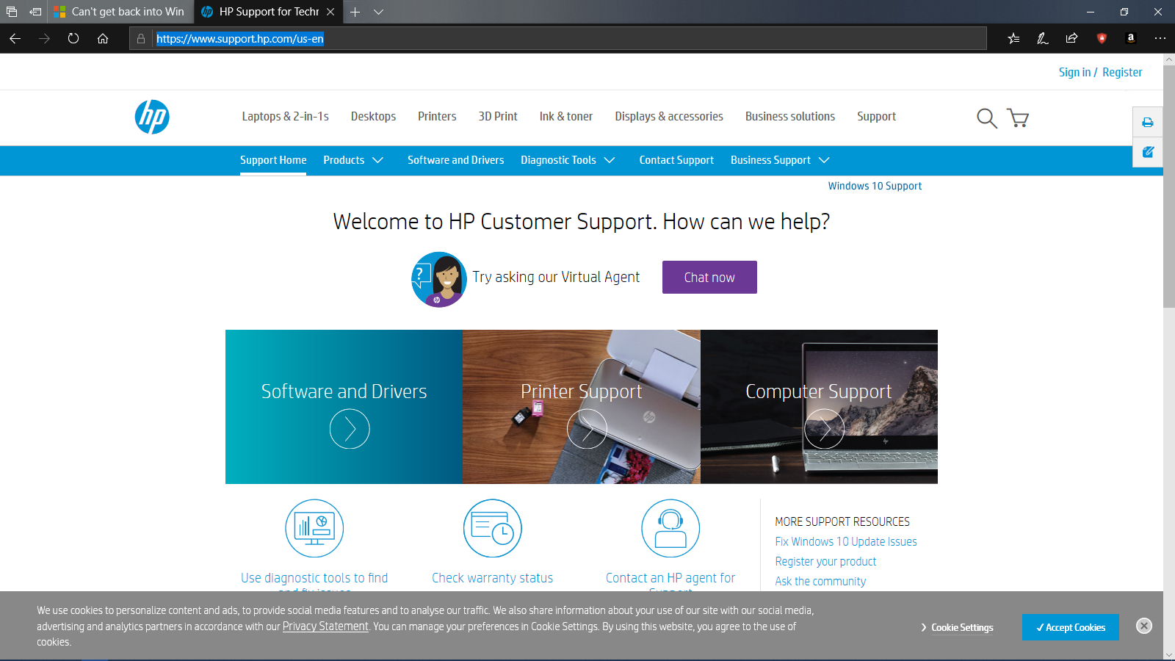This screenshot has width=1175, height=661.
Task: Select Software and Drivers in blue nav bar
Action: (456, 160)
